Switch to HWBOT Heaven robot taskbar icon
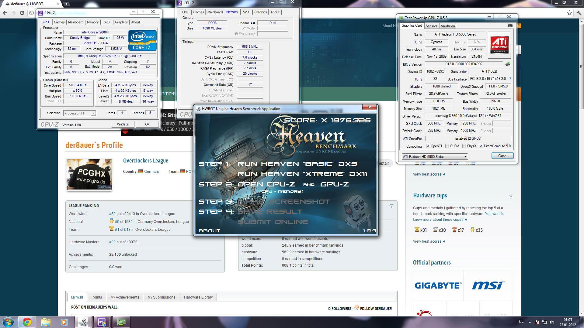 pos(83,322)
